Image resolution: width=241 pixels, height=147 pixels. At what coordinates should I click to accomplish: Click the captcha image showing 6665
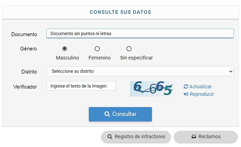[x=153, y=89]
